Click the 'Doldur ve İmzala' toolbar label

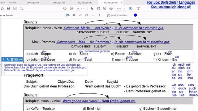[x=6, y=15]
